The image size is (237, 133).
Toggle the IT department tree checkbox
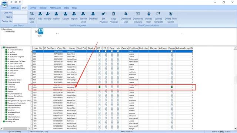pyautogui.click(x=6, y=78)
